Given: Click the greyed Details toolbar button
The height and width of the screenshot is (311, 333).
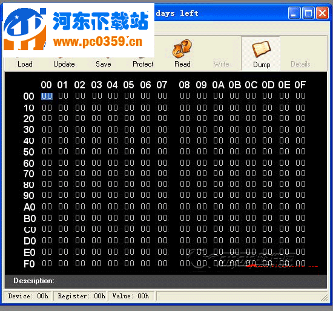Looking at the screenshot, I should point(300,64).
